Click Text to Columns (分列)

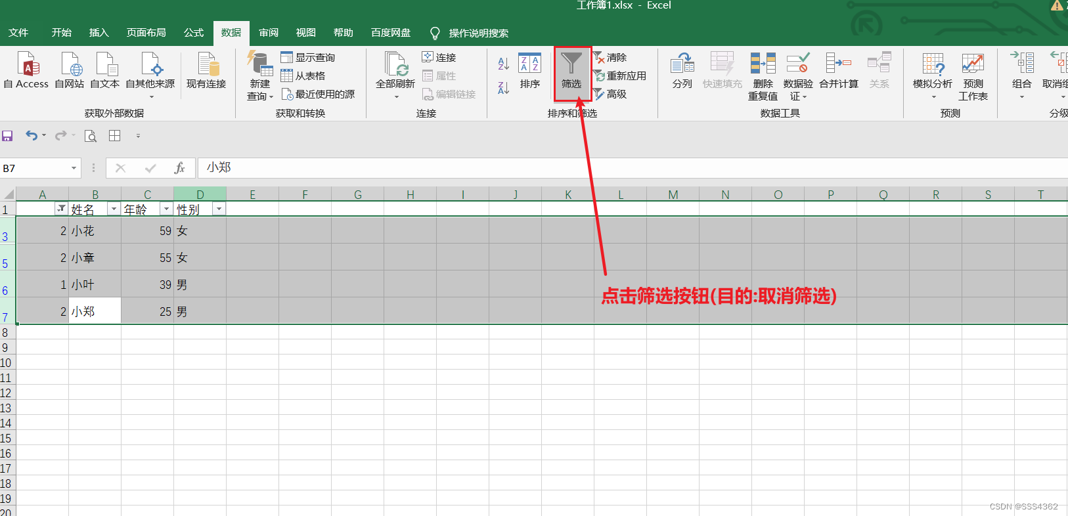pyautogui.click(x=682, y=70)
